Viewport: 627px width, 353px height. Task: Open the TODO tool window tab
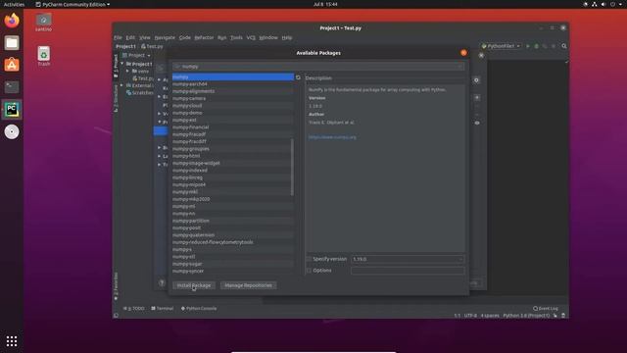point(133,308)
